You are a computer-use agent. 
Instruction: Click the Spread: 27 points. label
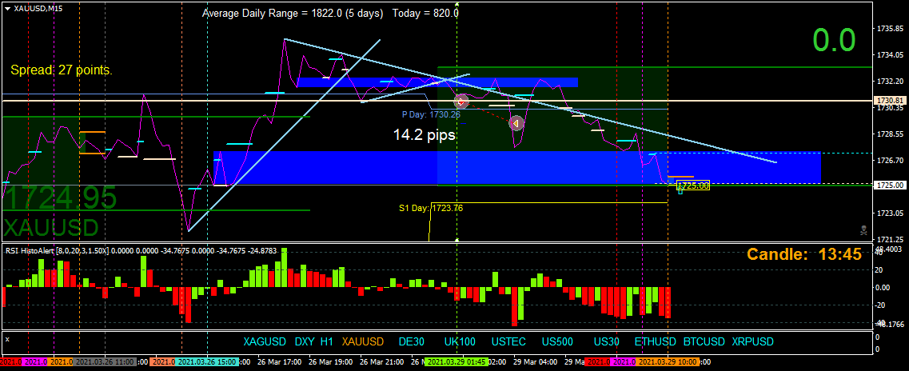62,70
